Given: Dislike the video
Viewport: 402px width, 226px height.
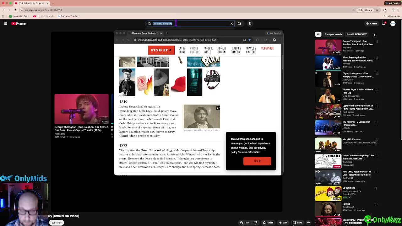Looking at the screenshot, I should [x=255, y=223].
